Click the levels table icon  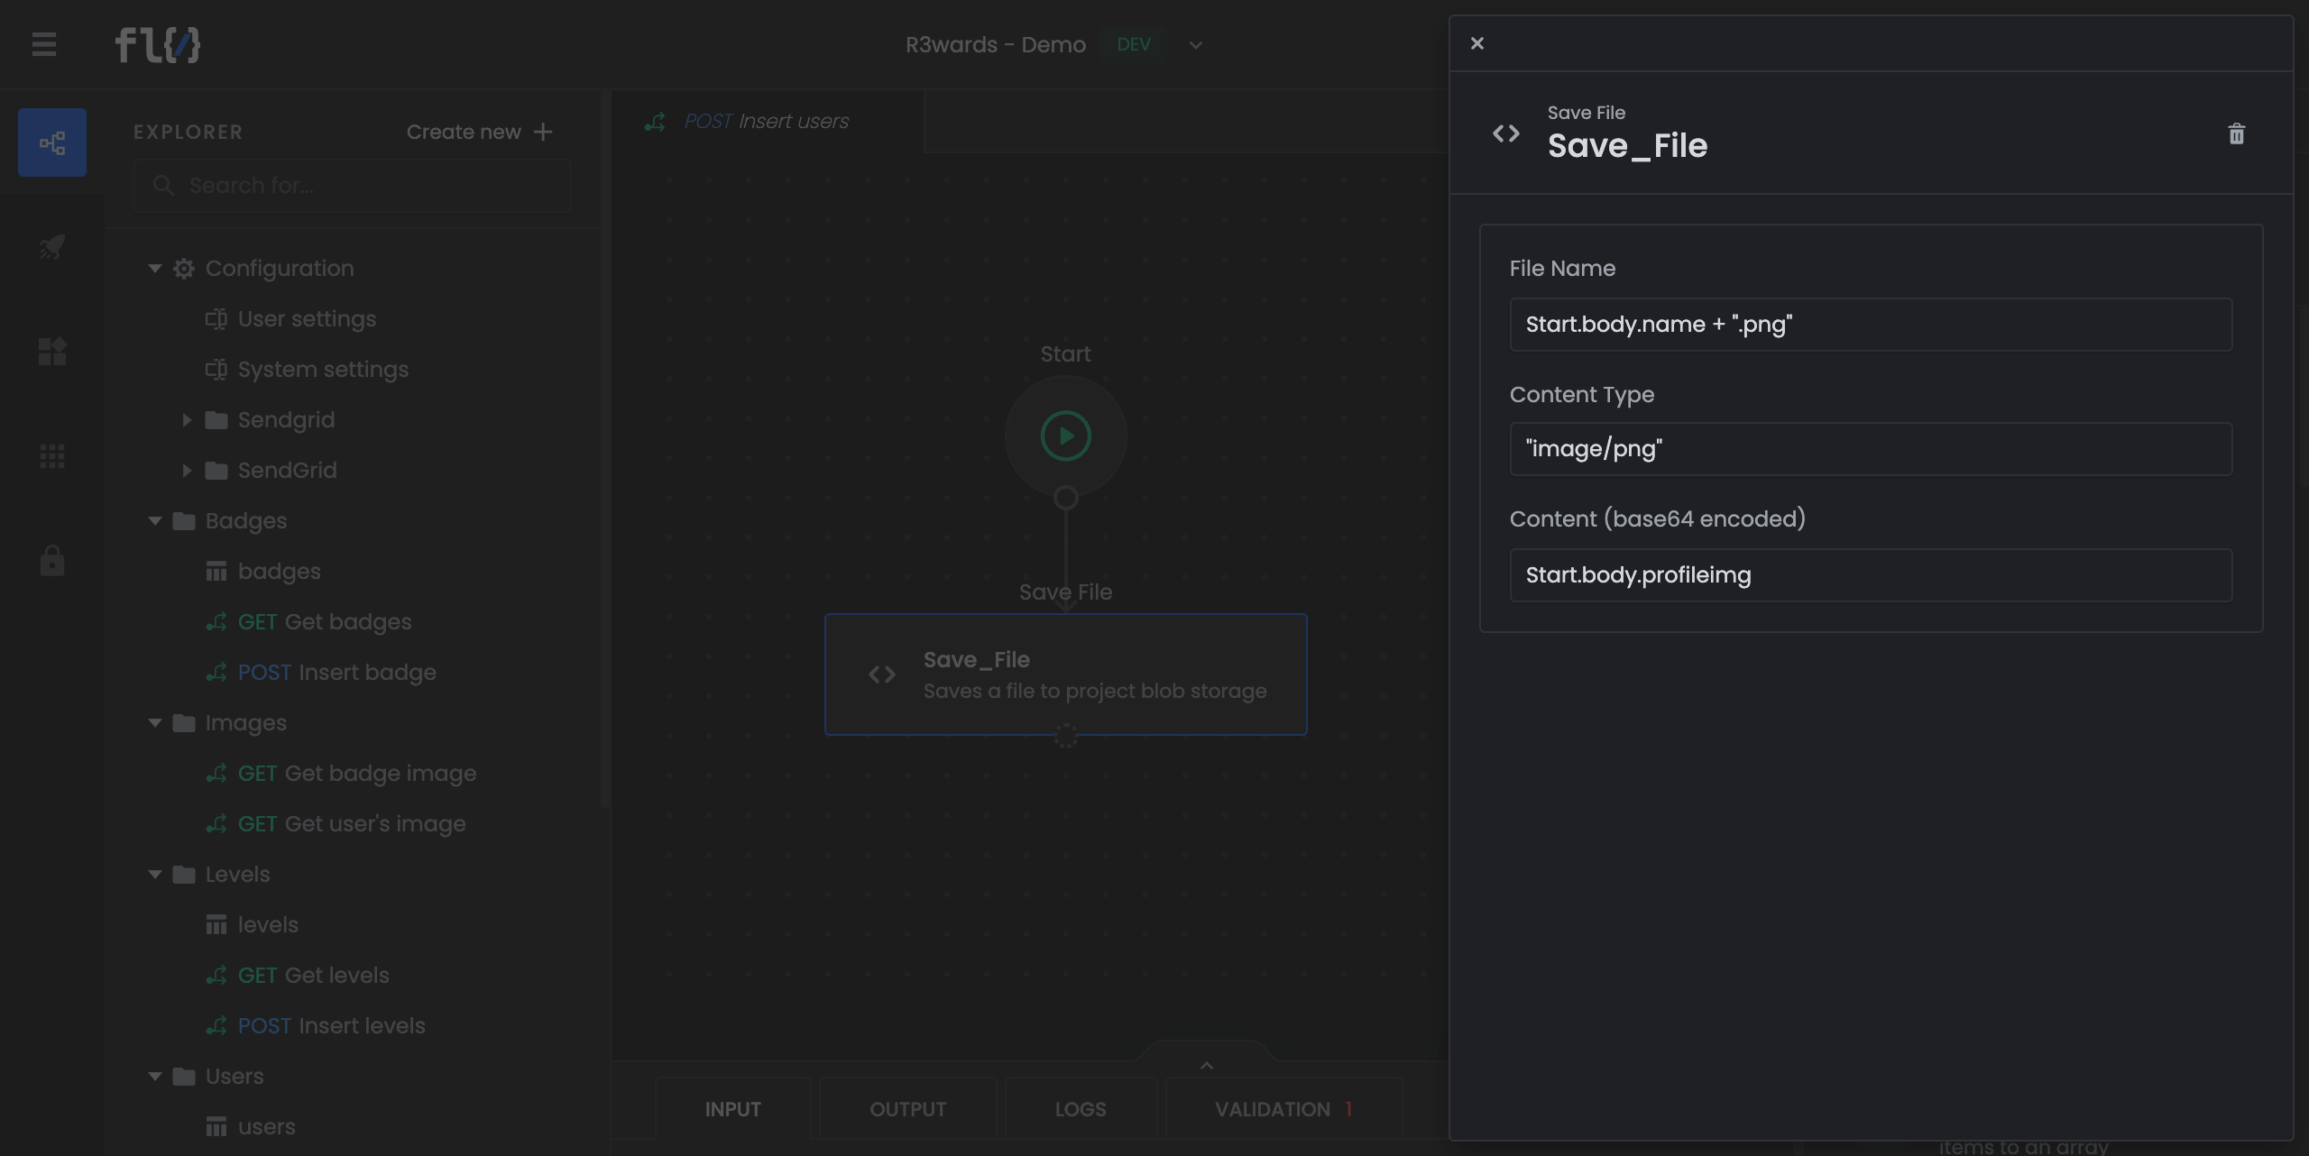216,925
